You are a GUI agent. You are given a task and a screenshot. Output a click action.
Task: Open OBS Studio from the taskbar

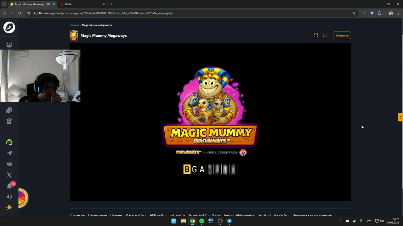220,221
